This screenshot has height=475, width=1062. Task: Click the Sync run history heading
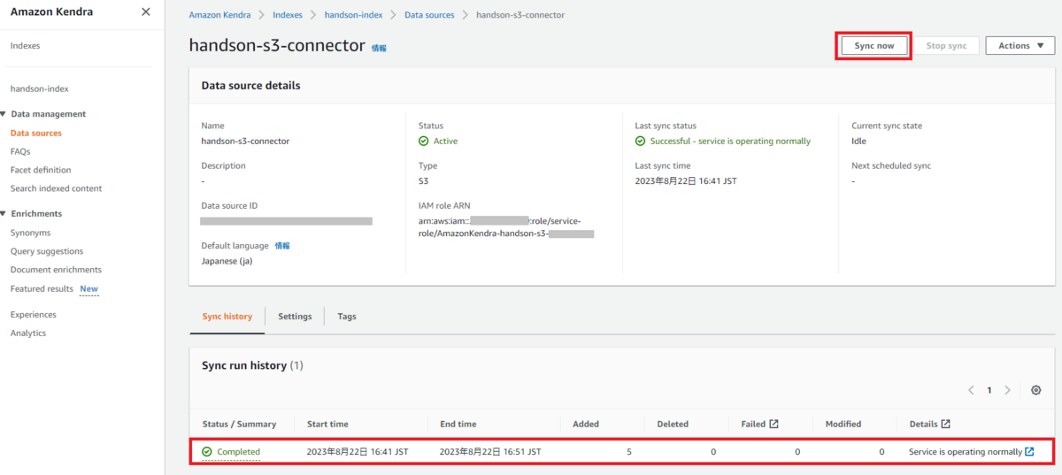coord(252,365)
